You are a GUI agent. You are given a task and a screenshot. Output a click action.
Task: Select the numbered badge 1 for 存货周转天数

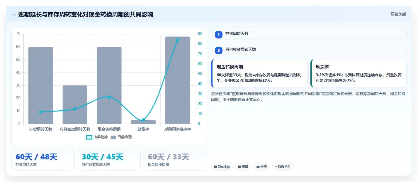click(x=219, y=35)
